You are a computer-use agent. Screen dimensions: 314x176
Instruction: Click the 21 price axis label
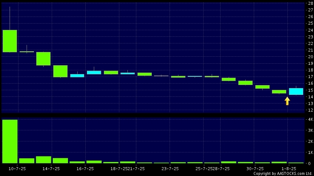[x=311, y=50]
